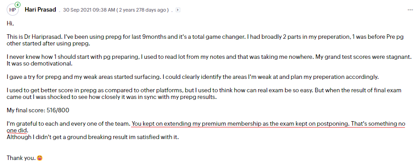Click the 'It was so demotivational.' sentence
The image size is (417, 164).
click(36, 64)
